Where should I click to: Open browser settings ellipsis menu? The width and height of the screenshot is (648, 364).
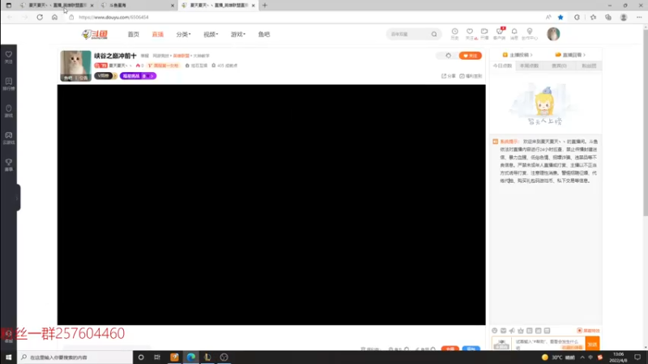pyautogui.click(x=639, y=17)
